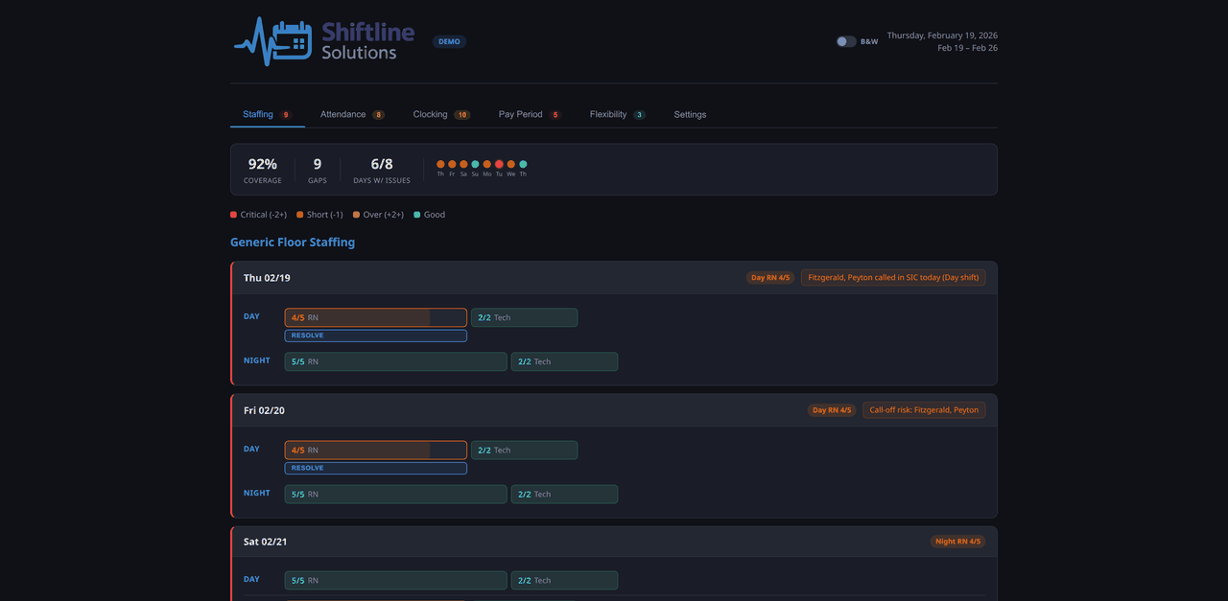Open the Staffing tab
This screenshot has height=601, width=1228.
(x=268, y=114)
